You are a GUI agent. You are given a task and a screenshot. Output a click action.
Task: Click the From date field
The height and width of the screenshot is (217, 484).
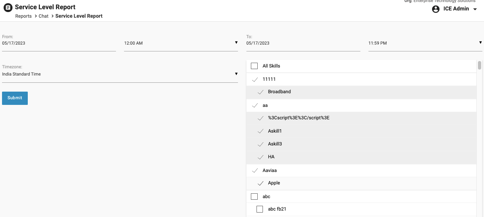(x=59, y=43)
